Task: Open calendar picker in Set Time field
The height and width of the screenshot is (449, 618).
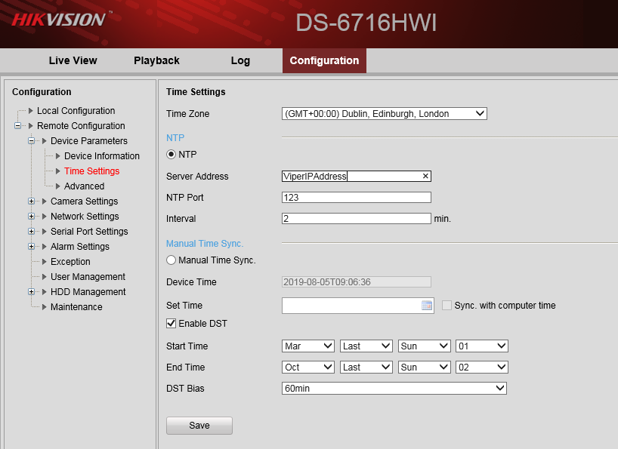Action: click(x=426, y=306)
